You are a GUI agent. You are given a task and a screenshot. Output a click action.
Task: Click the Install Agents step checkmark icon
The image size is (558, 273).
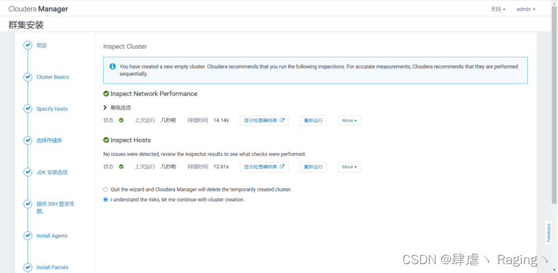tap(27, 236)
